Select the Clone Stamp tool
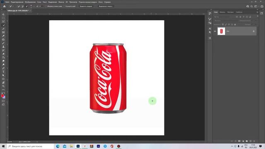 click(3, 47)
